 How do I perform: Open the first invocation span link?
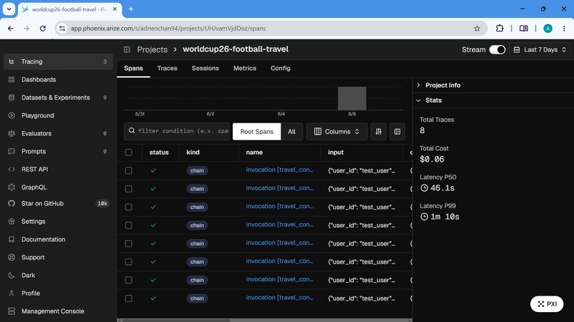coord(280,170)
